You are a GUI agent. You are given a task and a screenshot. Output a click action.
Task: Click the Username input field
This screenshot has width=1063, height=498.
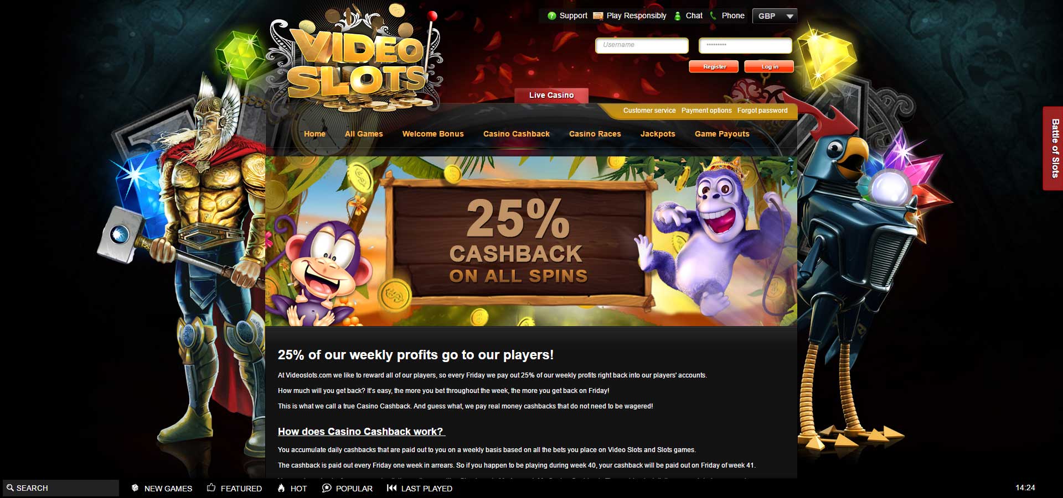coord(642,45)
